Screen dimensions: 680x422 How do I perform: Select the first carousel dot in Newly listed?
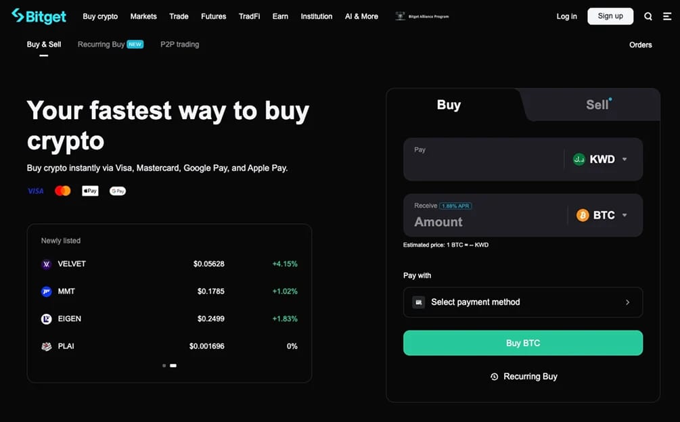[164, 366]
